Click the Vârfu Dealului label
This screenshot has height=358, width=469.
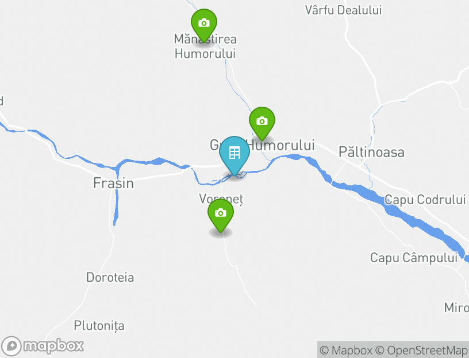343,10
